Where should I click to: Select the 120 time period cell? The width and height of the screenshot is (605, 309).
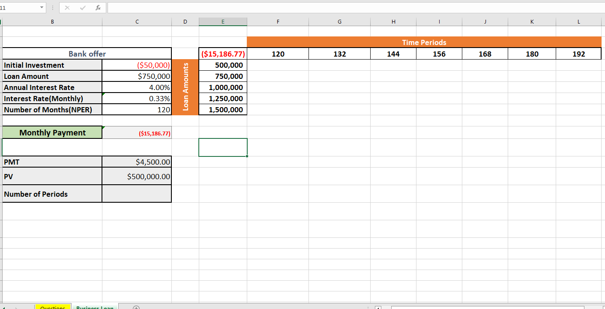(278, 54)
